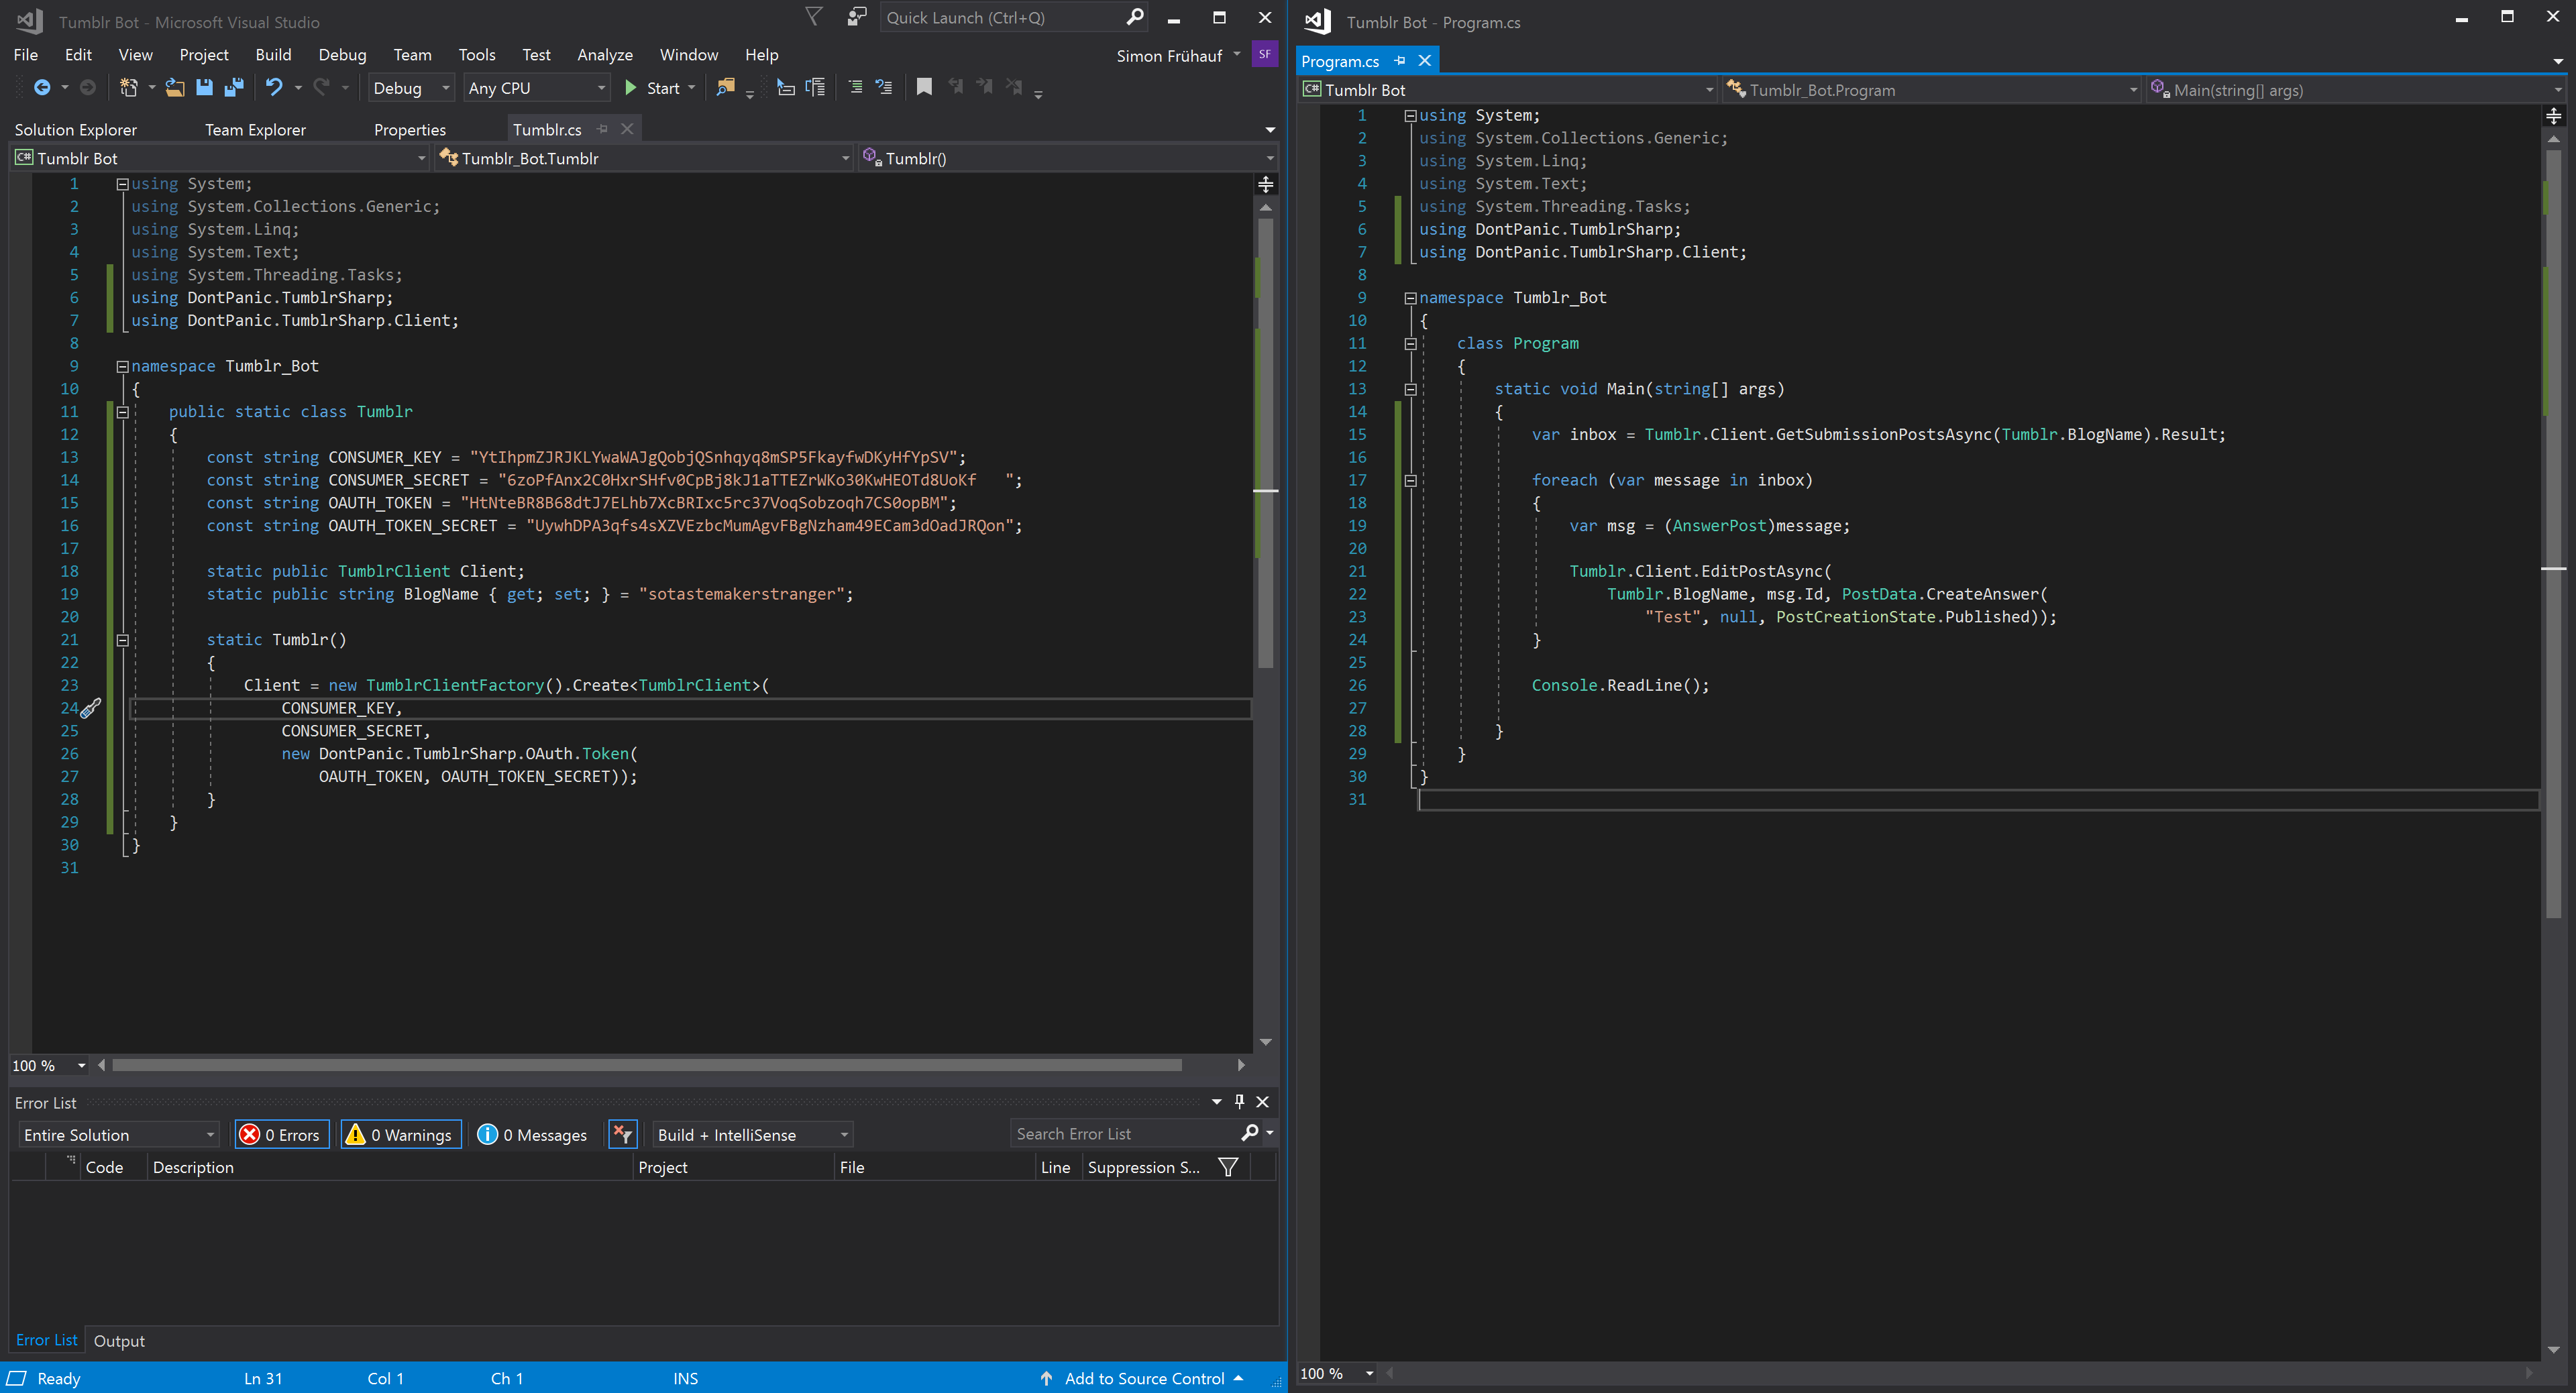This screenshot has height=1393, width=2576.
Task: Open the Any CPU platform dropdown
Action: click(537, 88)
